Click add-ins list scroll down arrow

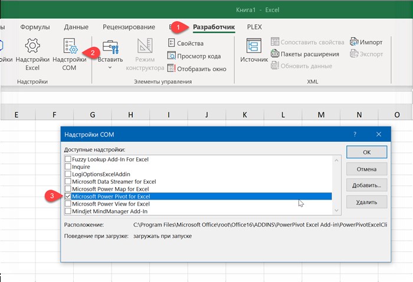(336, 210)
